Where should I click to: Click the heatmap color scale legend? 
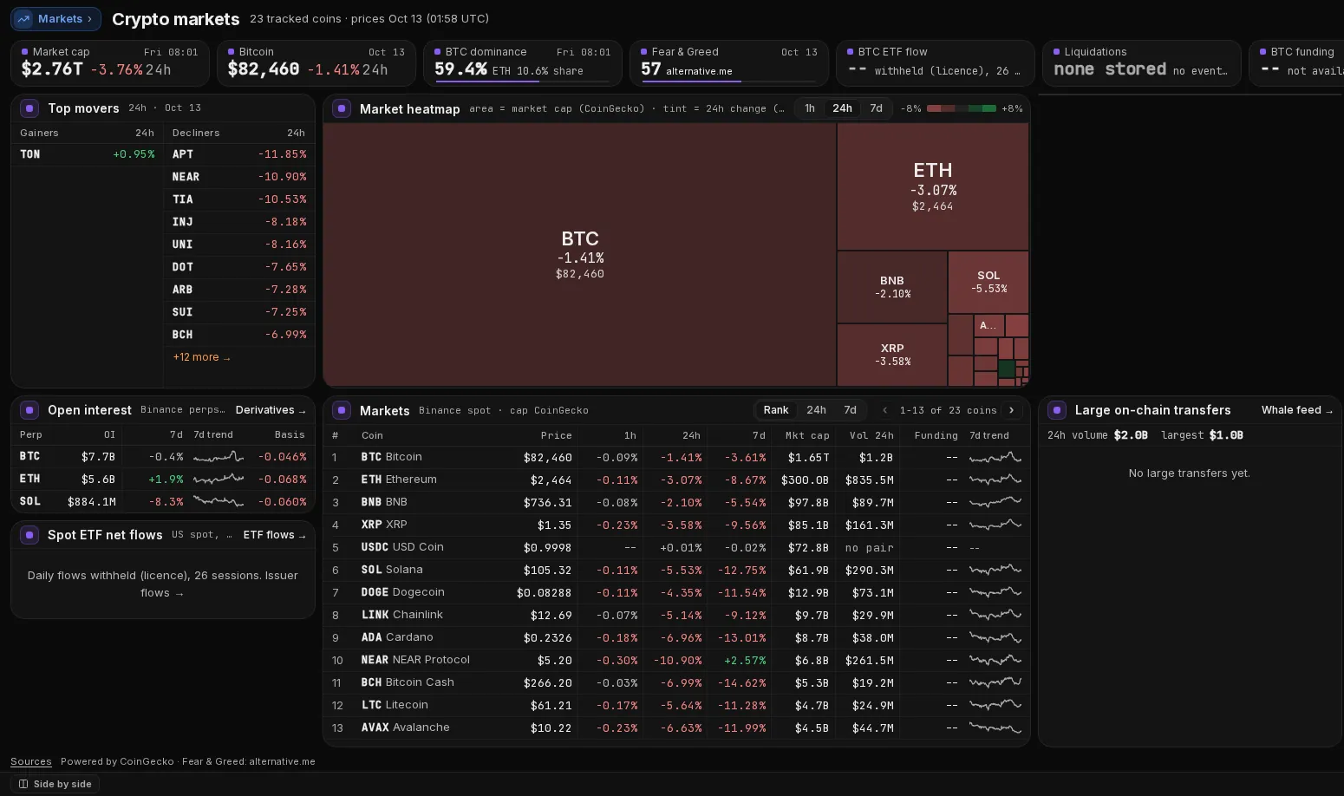click(961, 108)
